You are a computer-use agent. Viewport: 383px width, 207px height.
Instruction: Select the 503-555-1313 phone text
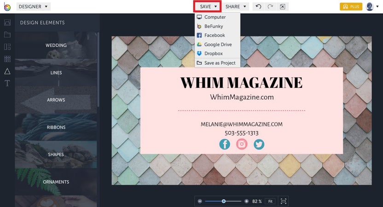(x=242, y=133)
